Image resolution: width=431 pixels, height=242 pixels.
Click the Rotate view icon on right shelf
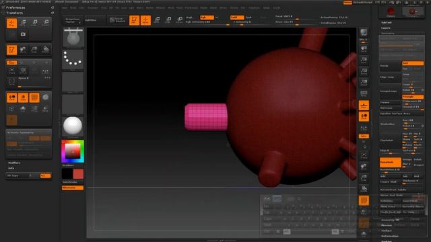pos(364,189)
